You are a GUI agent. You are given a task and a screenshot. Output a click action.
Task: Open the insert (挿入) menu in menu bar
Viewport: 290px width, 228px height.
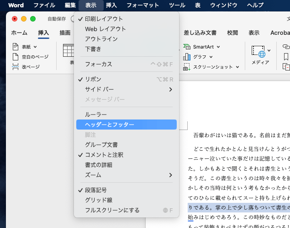[111, 5]
